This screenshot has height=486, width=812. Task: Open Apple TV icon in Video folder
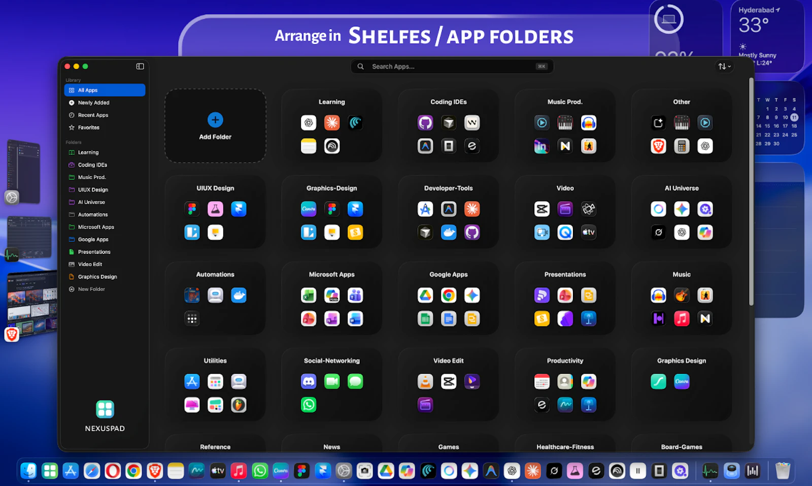click(x=589, y=232)
